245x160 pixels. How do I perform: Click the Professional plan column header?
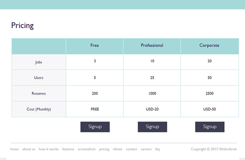click(x=152, y=45)
